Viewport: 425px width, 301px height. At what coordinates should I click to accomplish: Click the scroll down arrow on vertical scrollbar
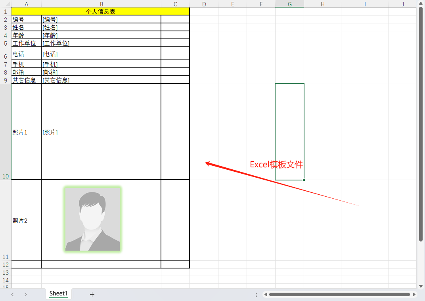click(421, 285)
